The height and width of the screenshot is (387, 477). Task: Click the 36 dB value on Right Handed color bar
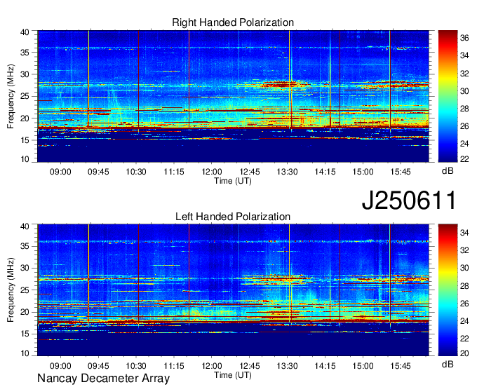pos(464,38)
